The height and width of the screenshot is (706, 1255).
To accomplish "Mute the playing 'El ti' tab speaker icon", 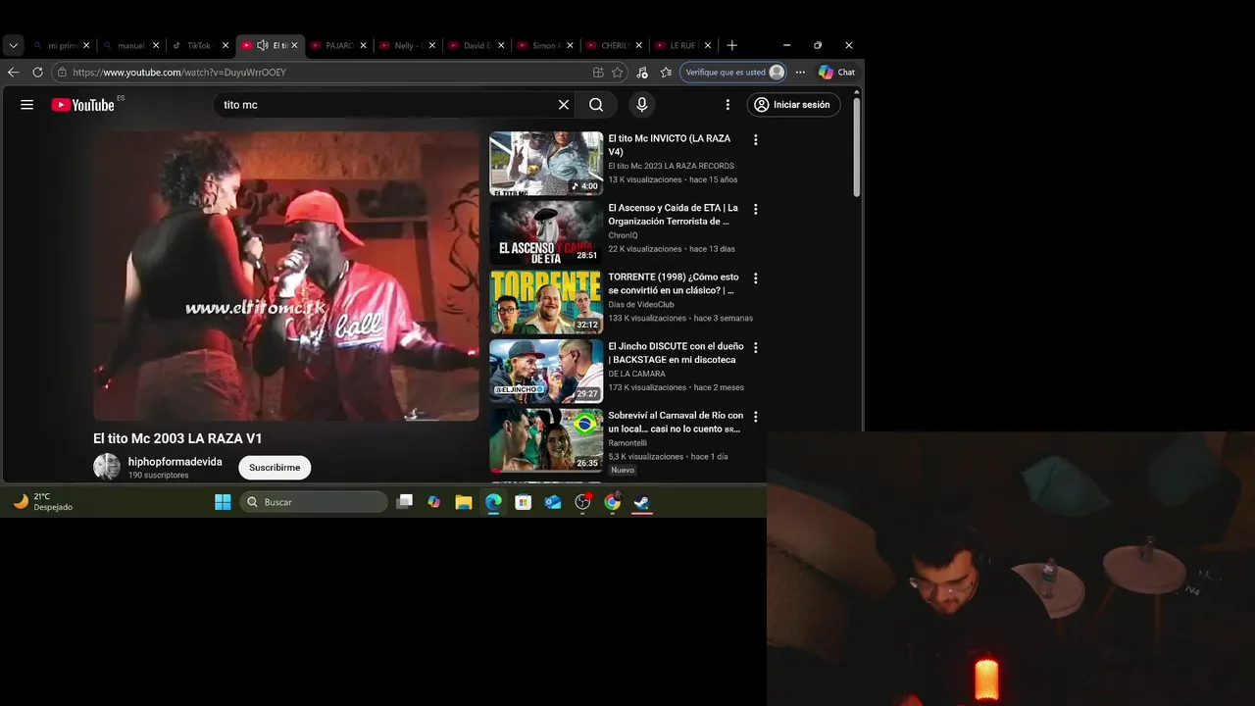I will tap(262, 45).
